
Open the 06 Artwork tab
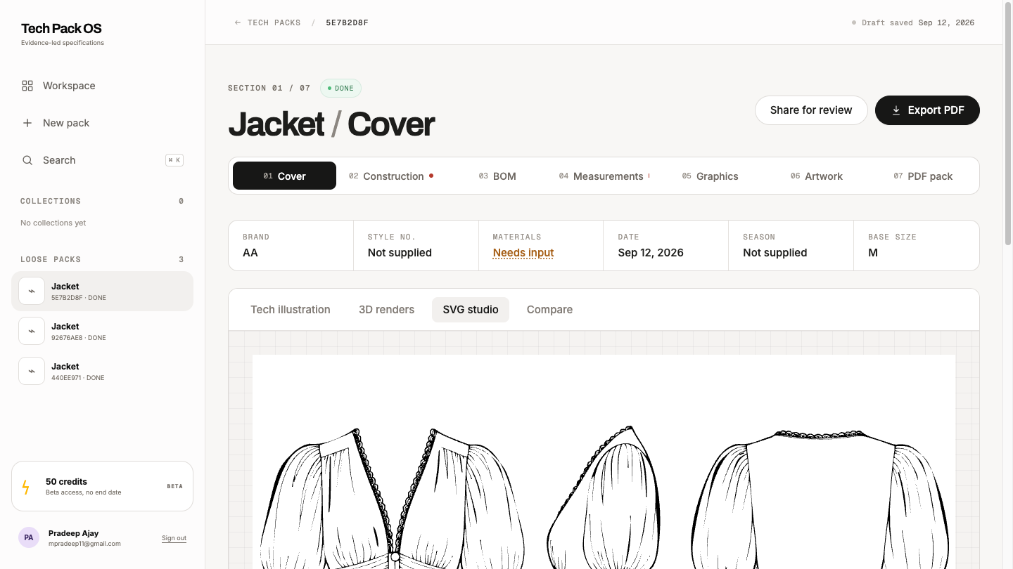pyautogui.click(x=817, y=176)
